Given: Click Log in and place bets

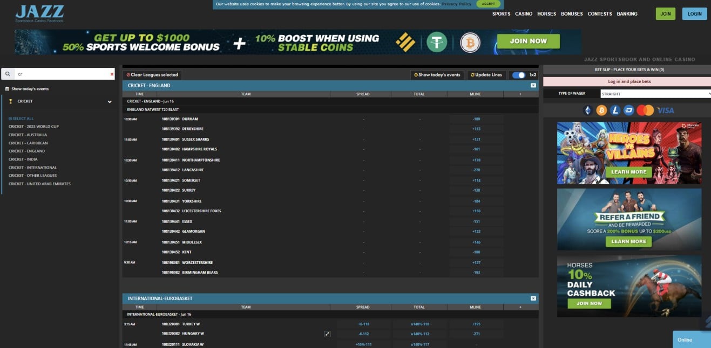Looking at the screenshot, I should 629,81.
